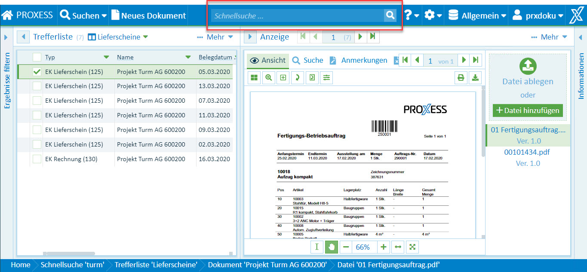
Task: Open the Mehr menu in Anzeige panel
Action: pos(550,37)
